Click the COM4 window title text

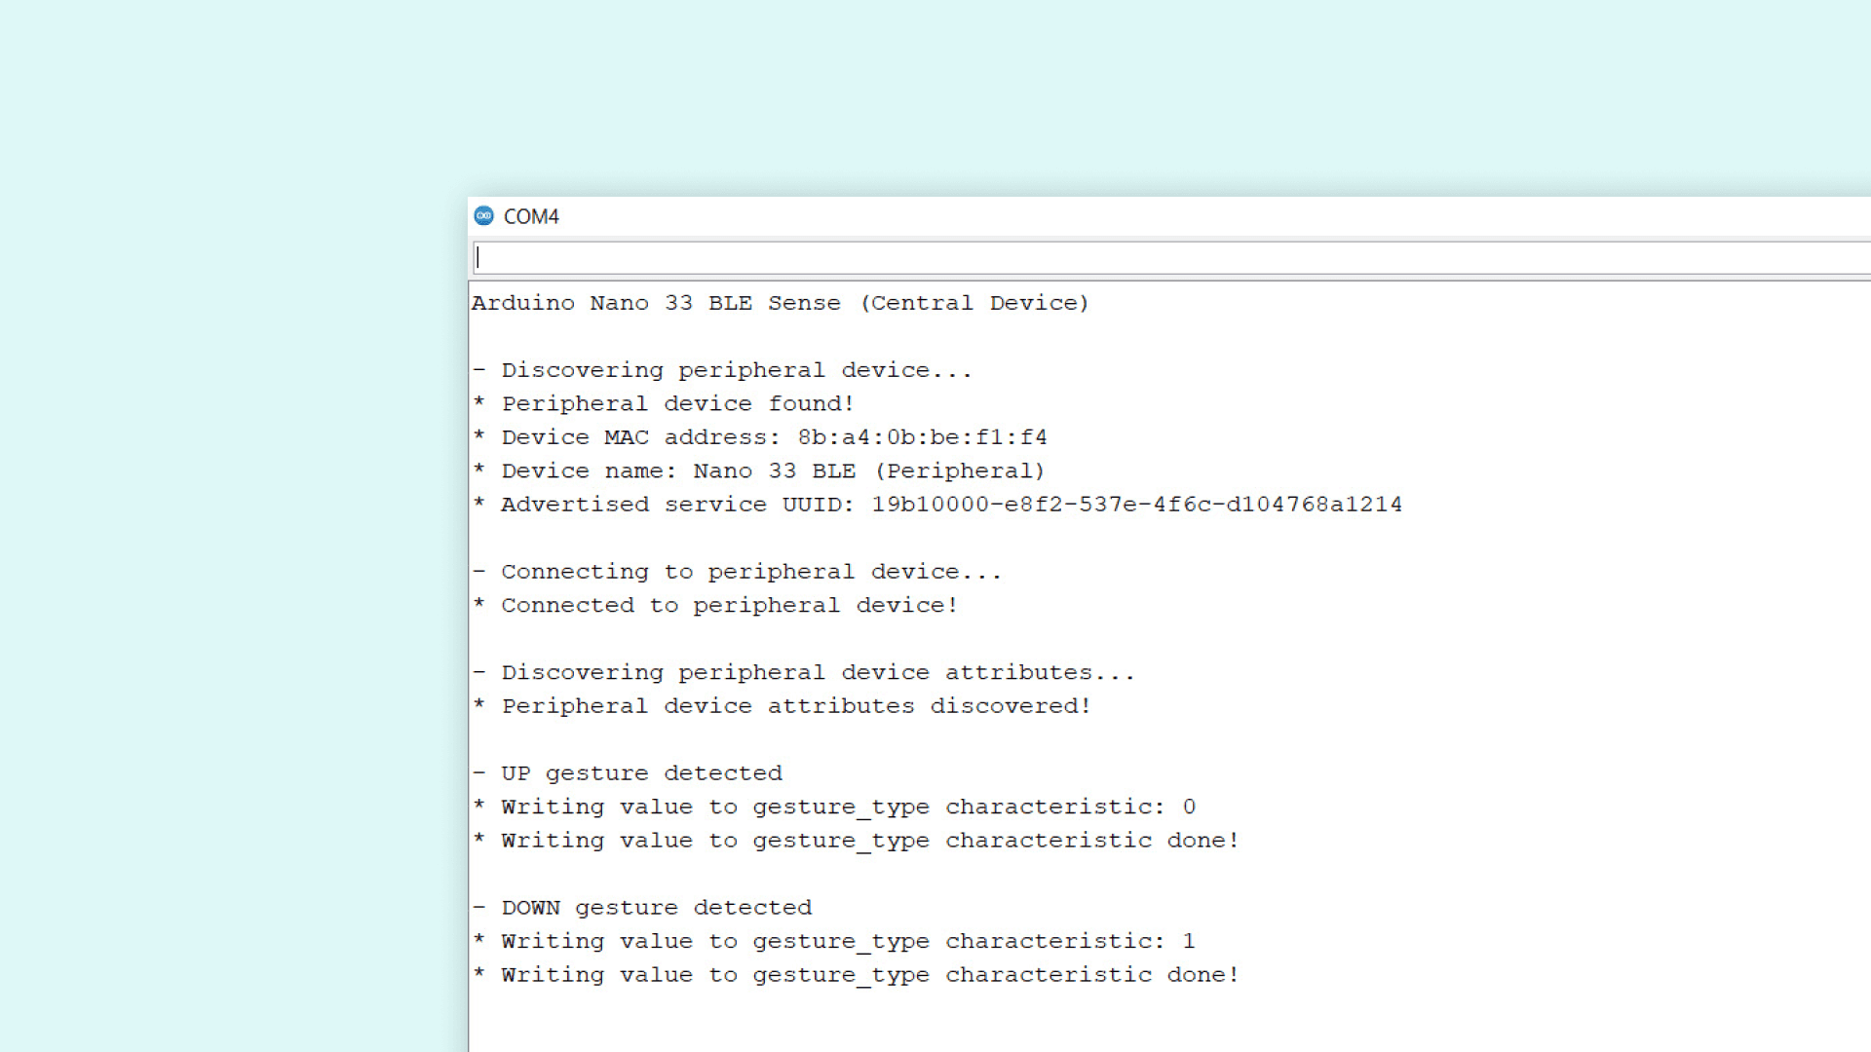click(x=531, y=216)
